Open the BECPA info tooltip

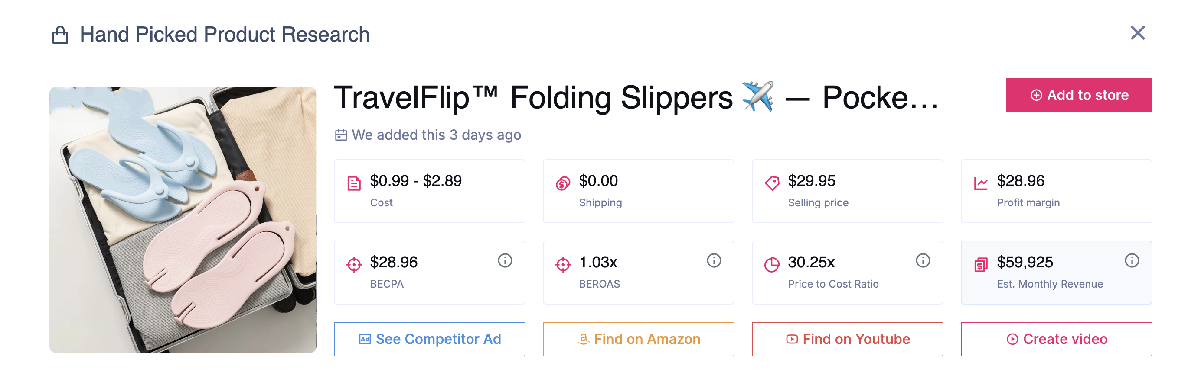tap(504, 261)
